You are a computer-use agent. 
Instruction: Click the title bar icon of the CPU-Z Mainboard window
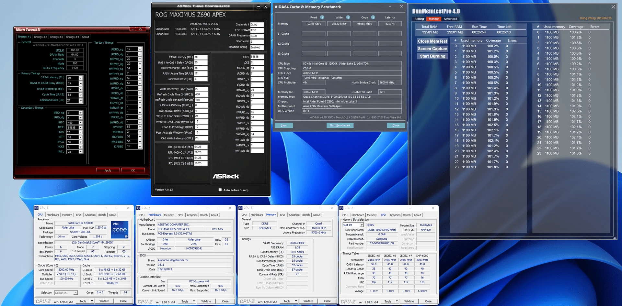[138, 208]
